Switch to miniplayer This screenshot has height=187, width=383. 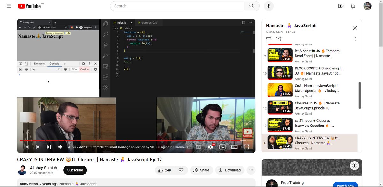222,147
